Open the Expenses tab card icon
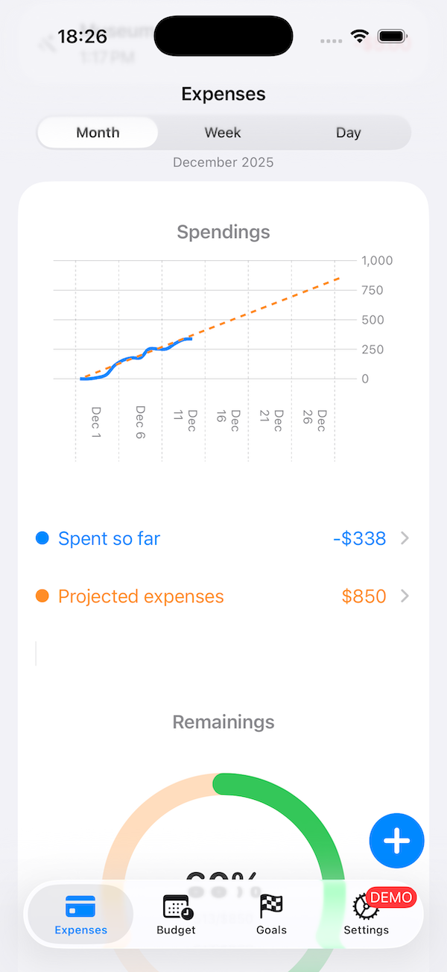447x972 pixels. (80, 906)
